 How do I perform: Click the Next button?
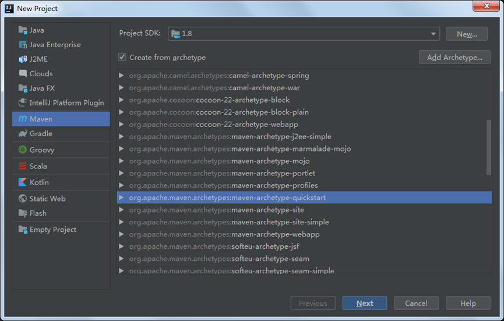click(365, 303)
